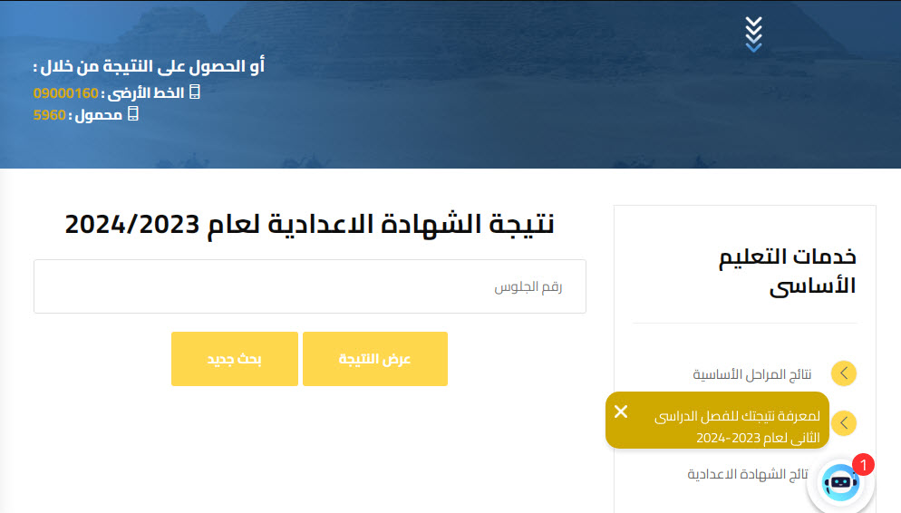Click the yellow tooltip message about الفصل الدراسى
Screen dimensions: 901x513
(x=737, y=426)
